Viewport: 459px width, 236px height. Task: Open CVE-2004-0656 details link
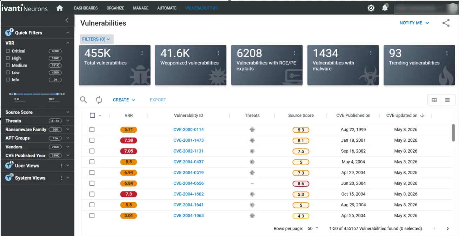[x=188, y=183]
